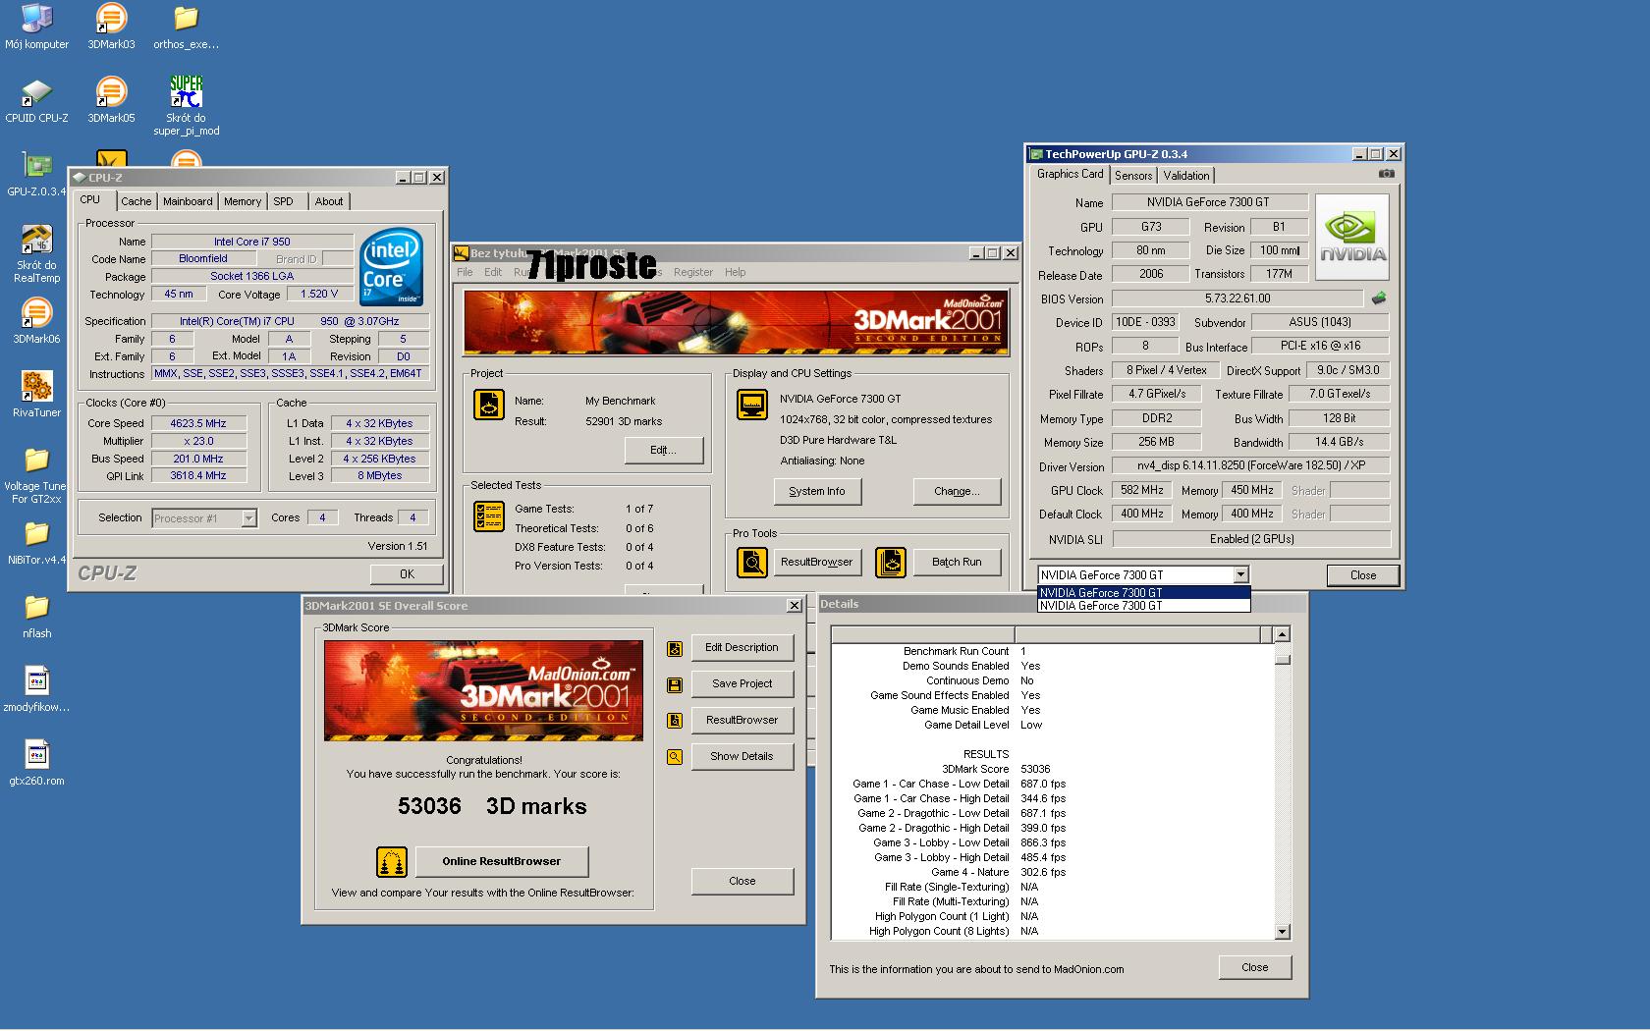Click the floppy icon beside Save Project
This screenshot has width=1650, height=1031.
coord(674,684)
